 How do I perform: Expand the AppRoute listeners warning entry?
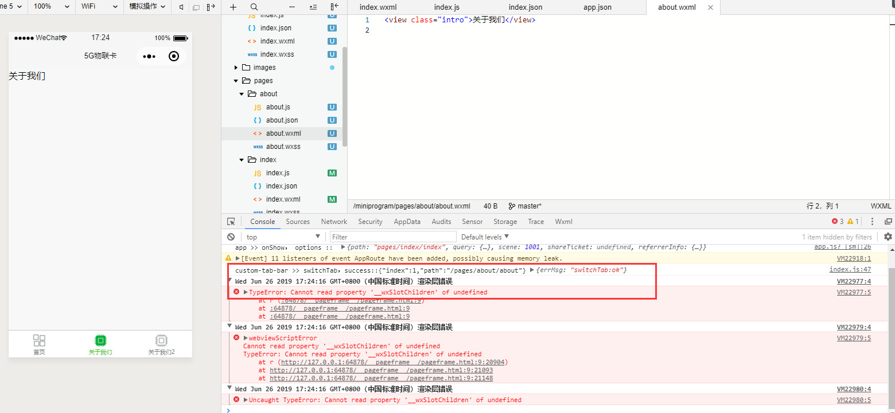[x=238, y=259]
